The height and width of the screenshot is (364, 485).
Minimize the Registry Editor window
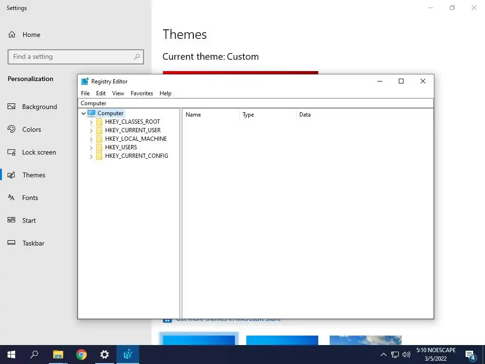click(x=380, y=81)
